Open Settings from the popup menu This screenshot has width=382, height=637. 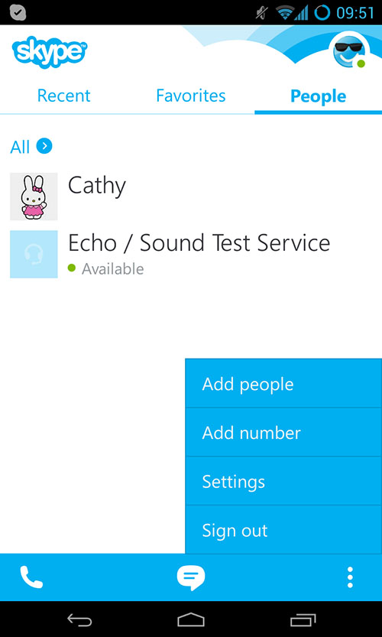point(283,481)
